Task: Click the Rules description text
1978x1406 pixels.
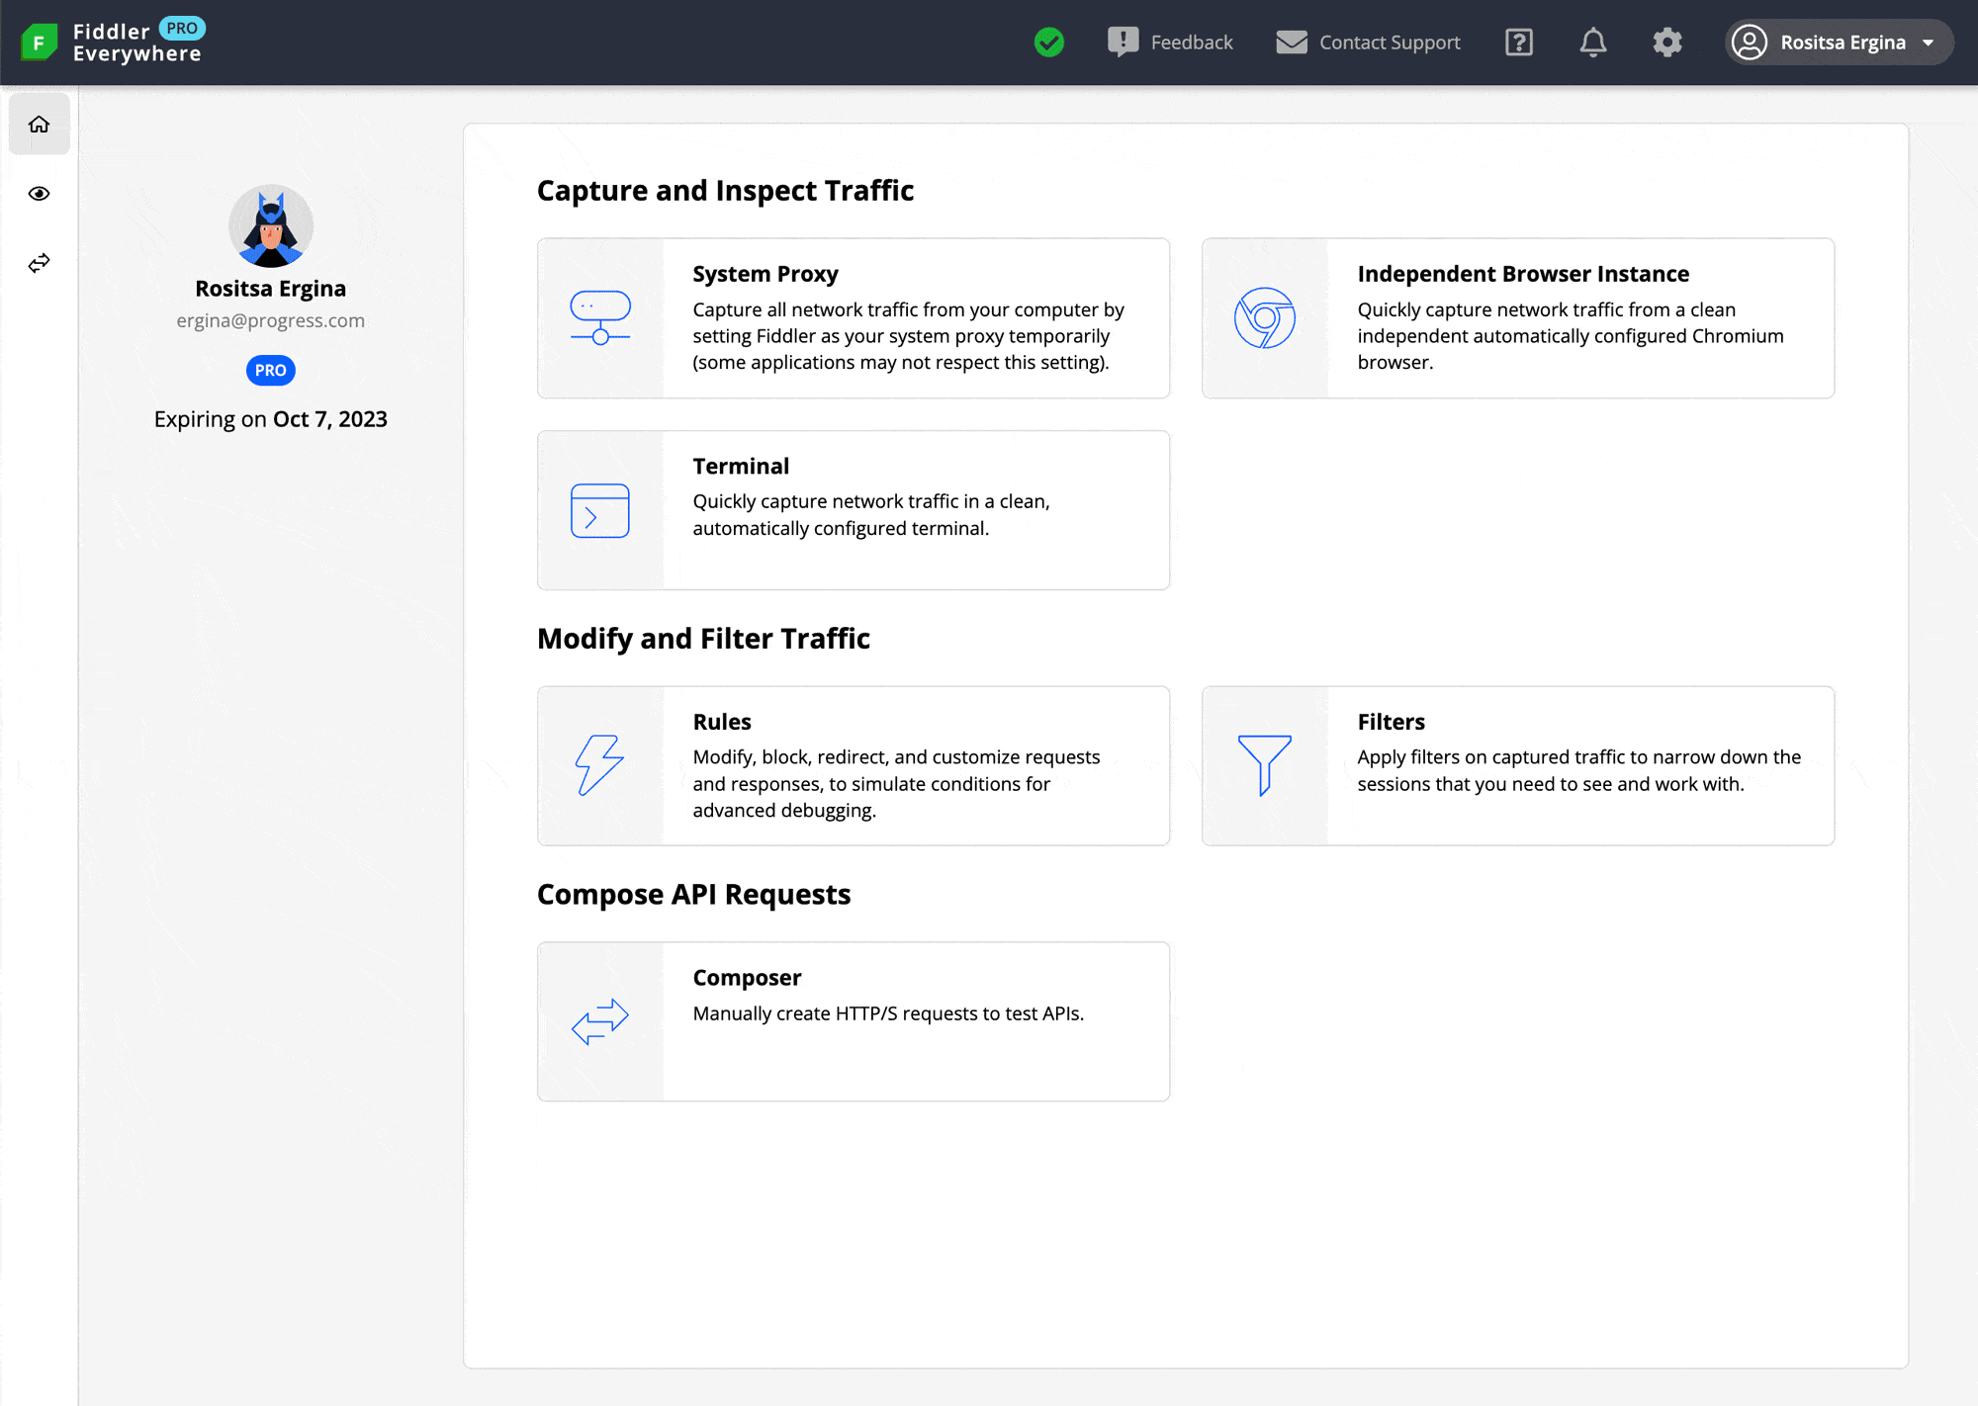Action: click(x=896, y=783)
